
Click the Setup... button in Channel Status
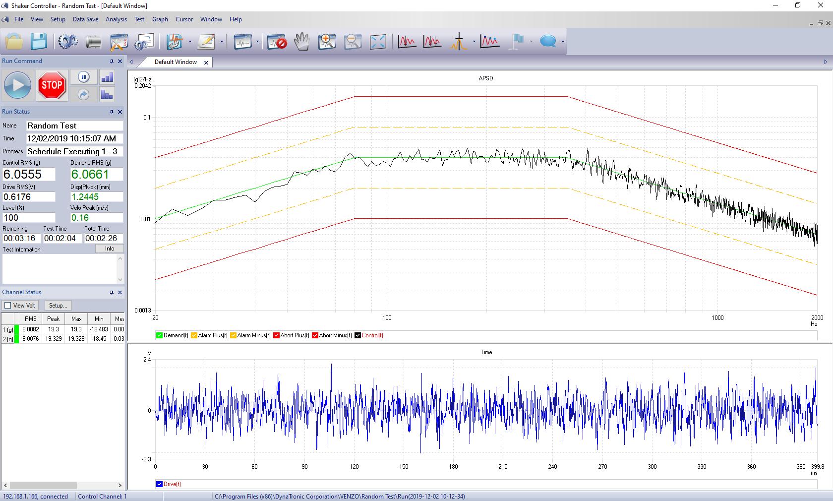point(58,306)
